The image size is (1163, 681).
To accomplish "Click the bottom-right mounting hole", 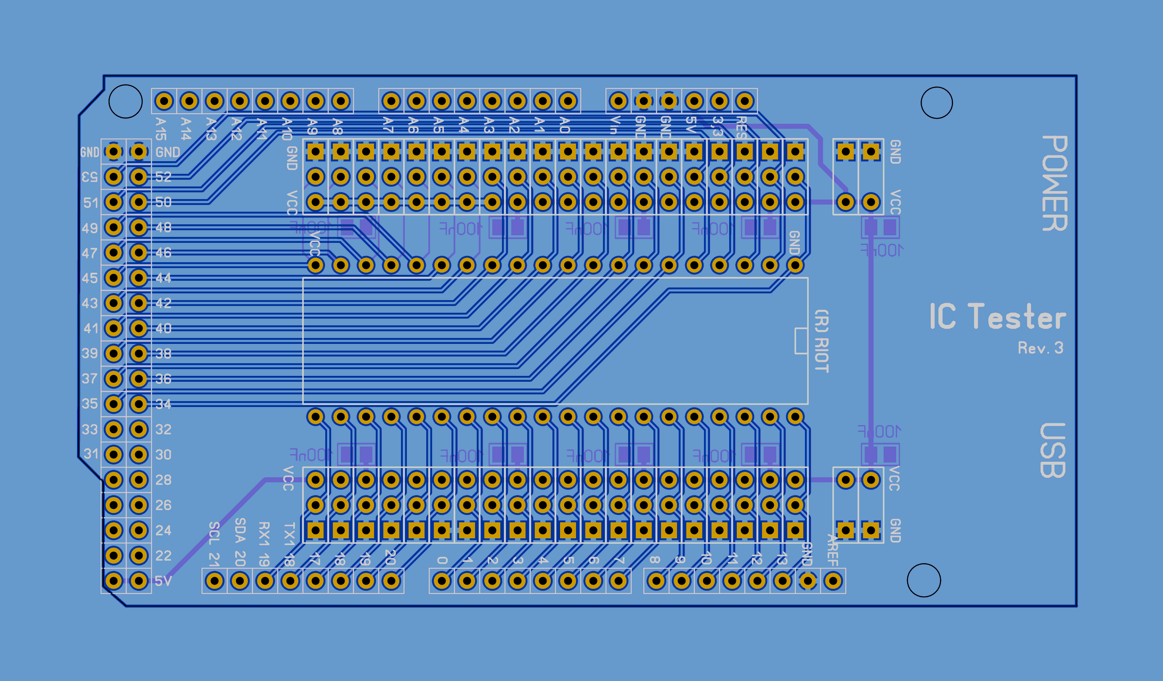I will pos(924,580).
